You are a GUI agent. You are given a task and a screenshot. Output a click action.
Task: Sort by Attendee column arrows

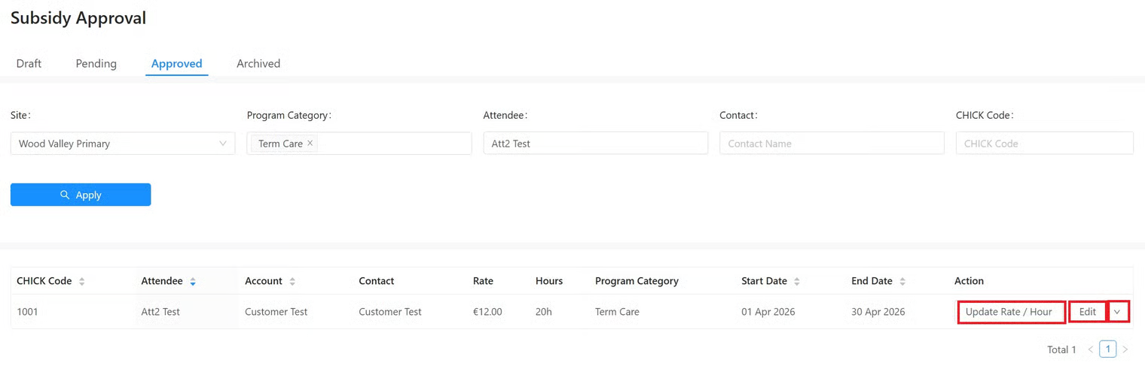193,281
